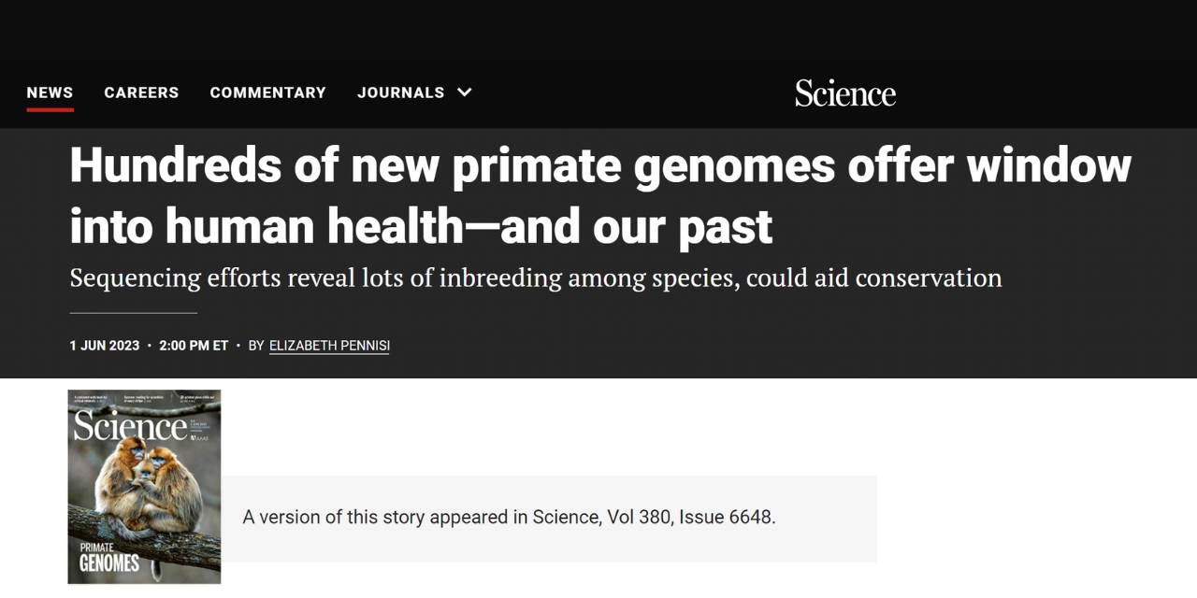This screenshot has width=1197, height=598.
Task: Open the COMMENTARY section
Action: point(267,93)
